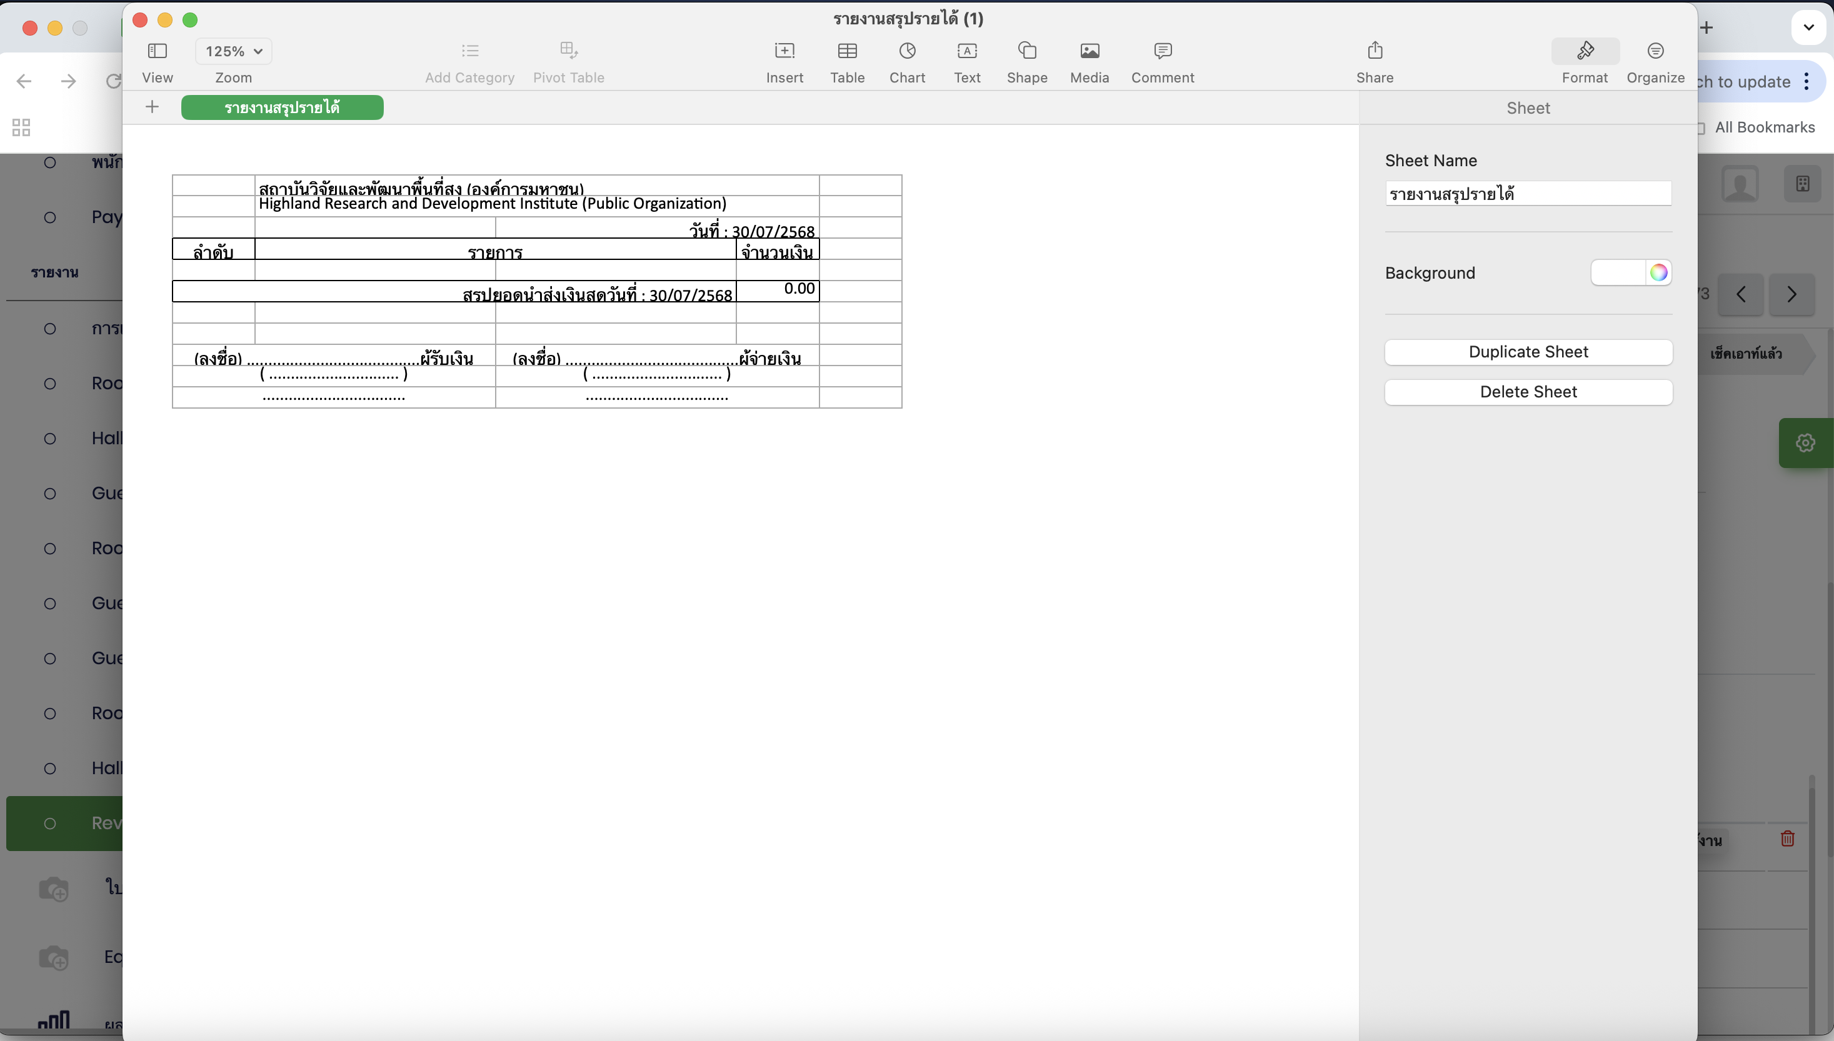Toggle the Format sidebar
Viewport: 1834px width, 1041px height.
tap(1585, 51)
